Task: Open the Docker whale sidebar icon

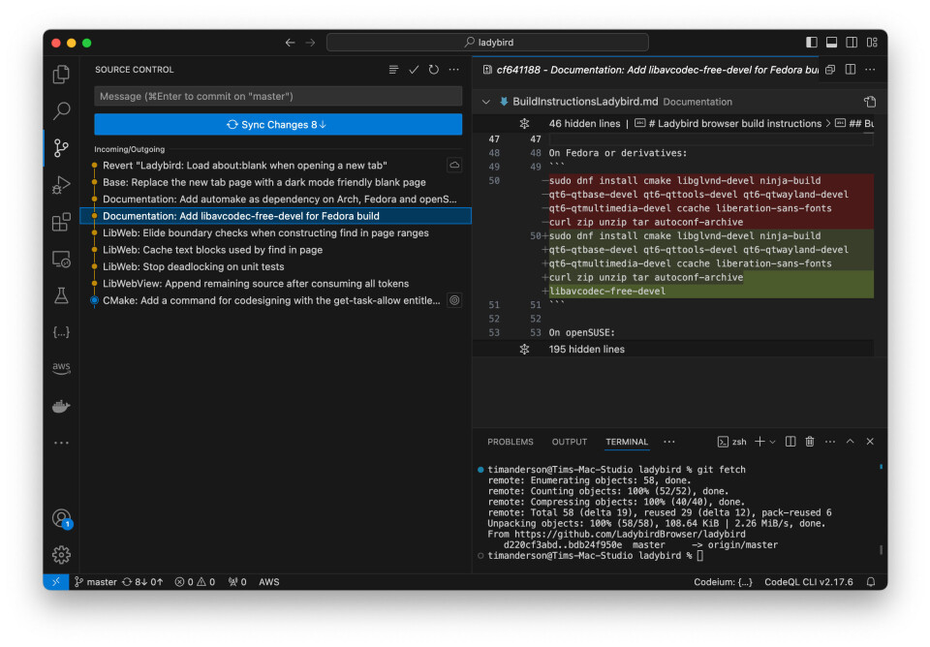Action: point(61,406)
